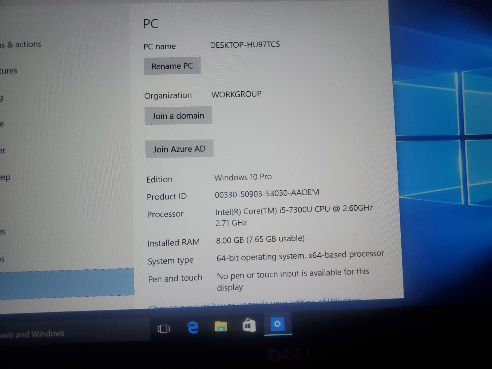The image size is (492, 369).
Task: Click the 'PC' section heading
Action: coord(151,24)
